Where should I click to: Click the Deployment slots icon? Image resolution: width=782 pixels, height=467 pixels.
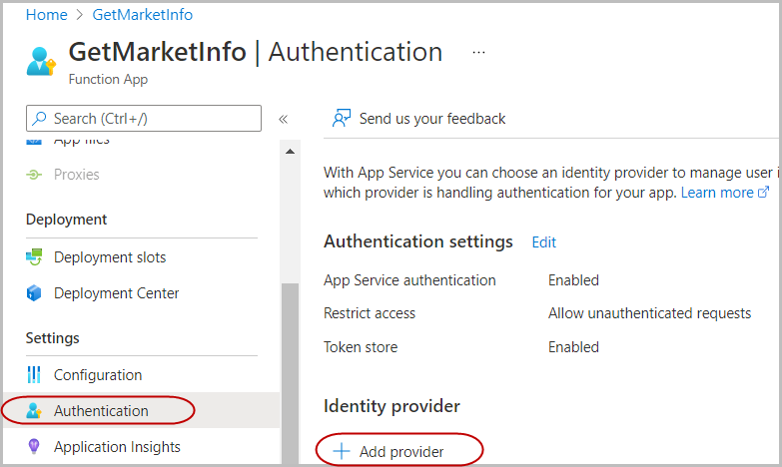tap(35, 257)
